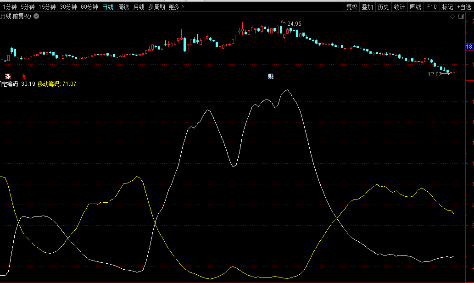The width and height of the screenshot is (474, 283).
Task: Click the red $ marker icon
Action: tap(23, 76)
